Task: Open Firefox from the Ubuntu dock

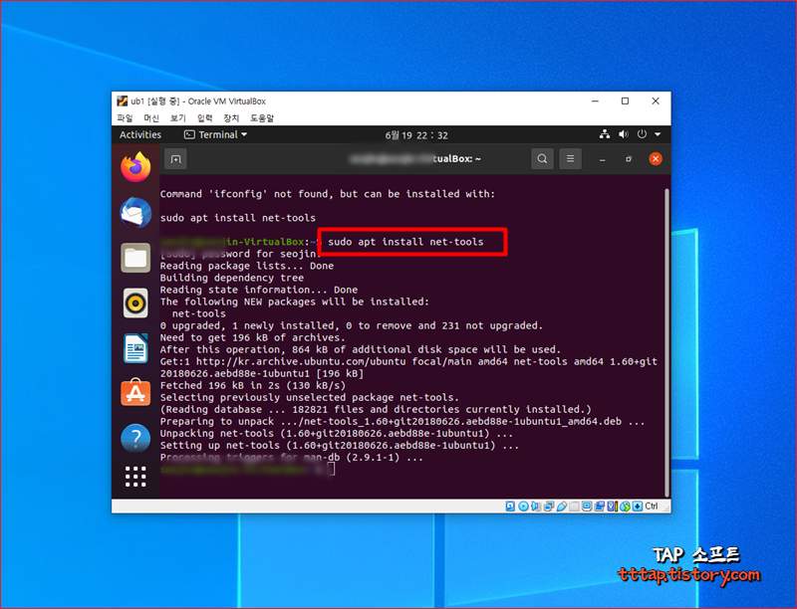Action: tap(135, 167)
